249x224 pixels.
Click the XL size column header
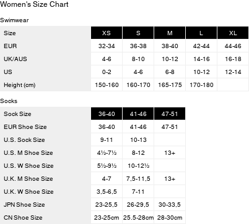pyautogui.click(x=233, y=33)
